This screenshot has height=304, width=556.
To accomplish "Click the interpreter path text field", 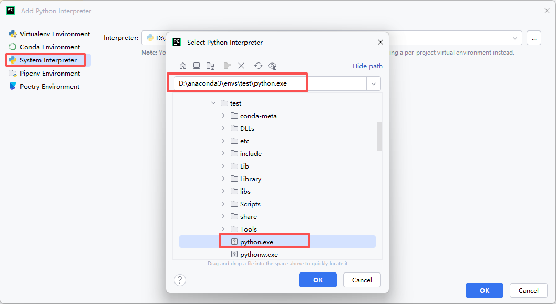I will pyautogui.click(x=270, y=83).
